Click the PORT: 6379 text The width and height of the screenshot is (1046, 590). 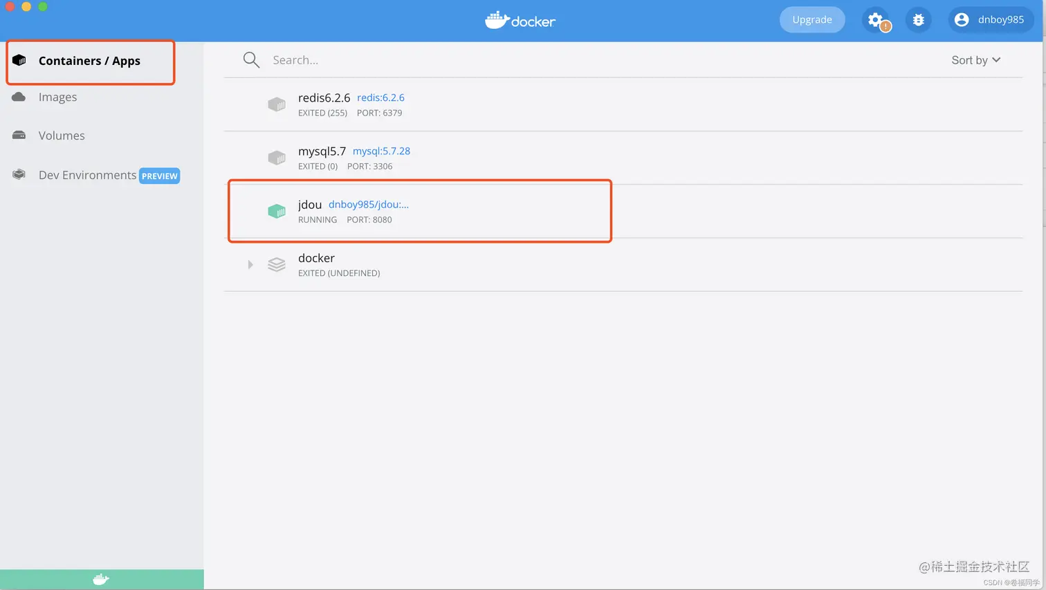379,113
